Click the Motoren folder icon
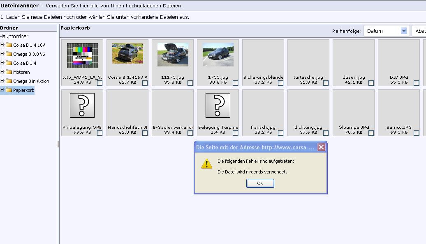Image resolution: width=426 pixels, height=244 pixels. pyautogui.click(x=9, y=72)
